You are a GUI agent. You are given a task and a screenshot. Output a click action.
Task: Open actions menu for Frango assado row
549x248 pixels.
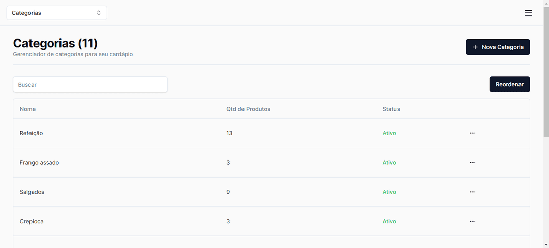[472, 163]
